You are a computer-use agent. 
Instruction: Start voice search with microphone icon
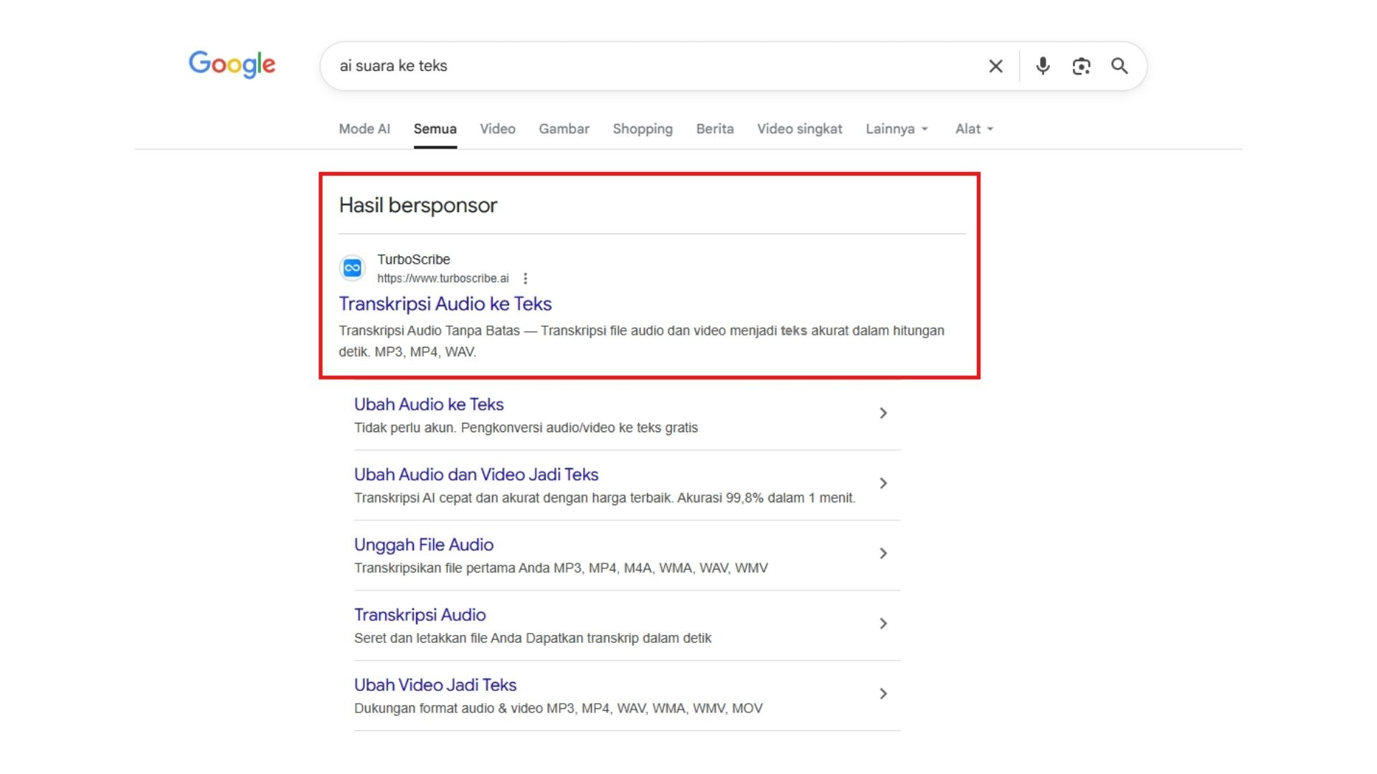[x=1043, y=66]
